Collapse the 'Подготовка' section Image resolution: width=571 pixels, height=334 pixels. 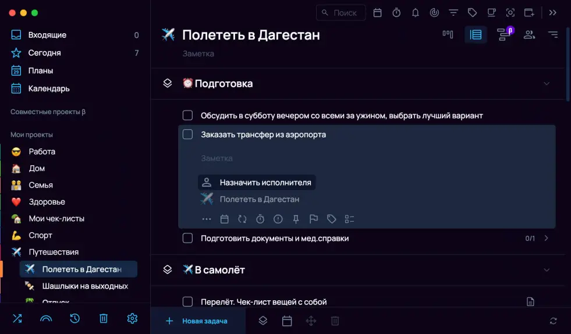[547, 83]
